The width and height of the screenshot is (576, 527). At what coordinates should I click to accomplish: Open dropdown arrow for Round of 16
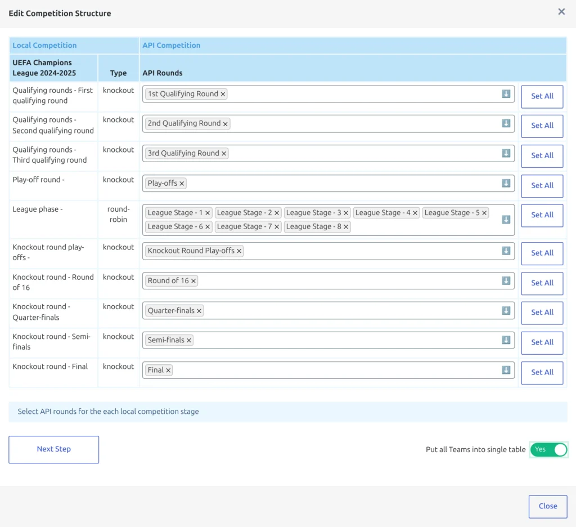506,280
